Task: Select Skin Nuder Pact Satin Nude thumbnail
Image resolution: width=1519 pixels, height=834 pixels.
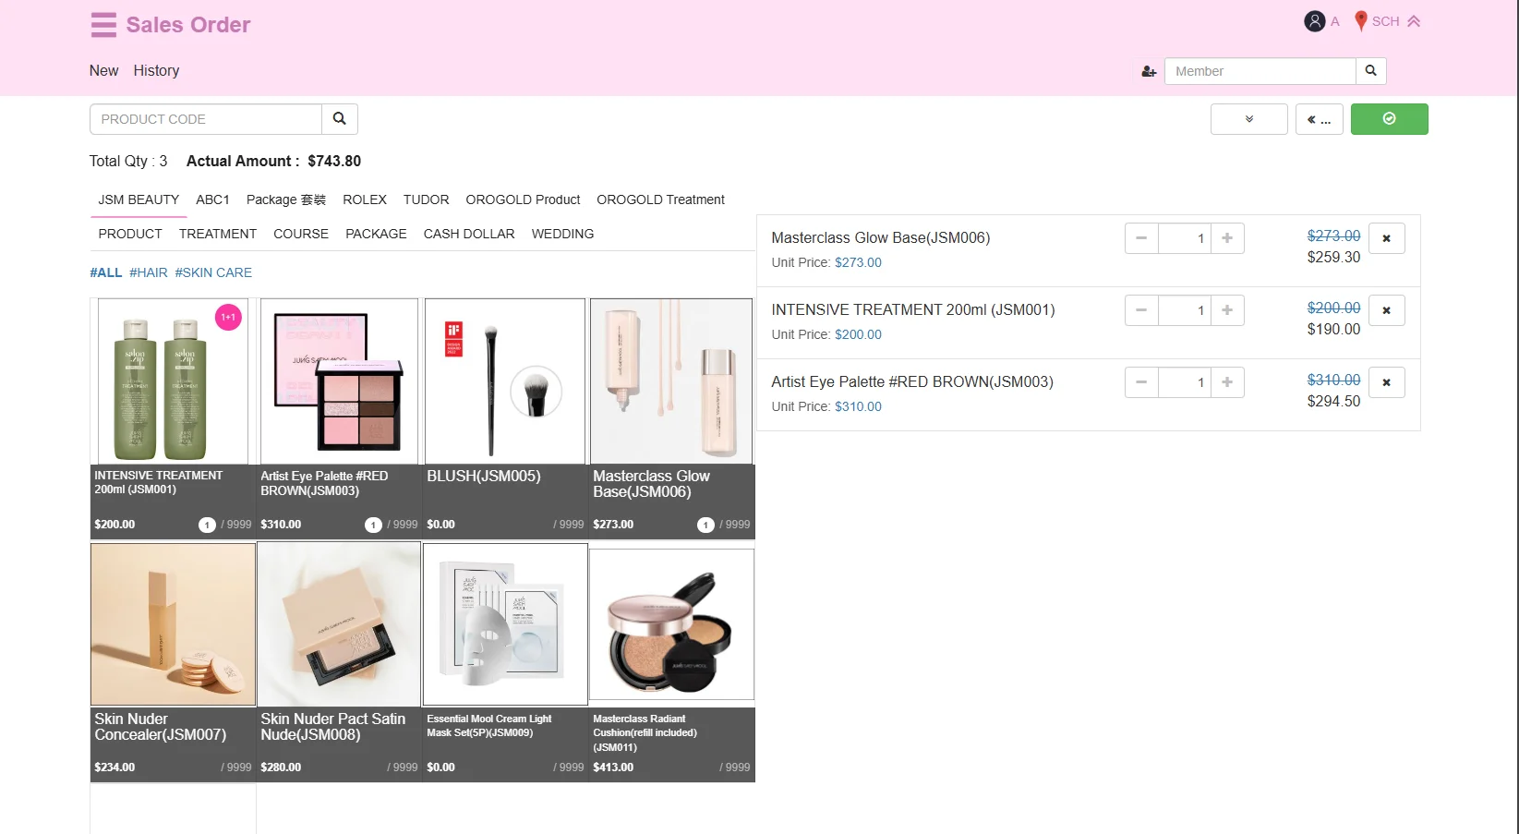Action: [339, 624]
